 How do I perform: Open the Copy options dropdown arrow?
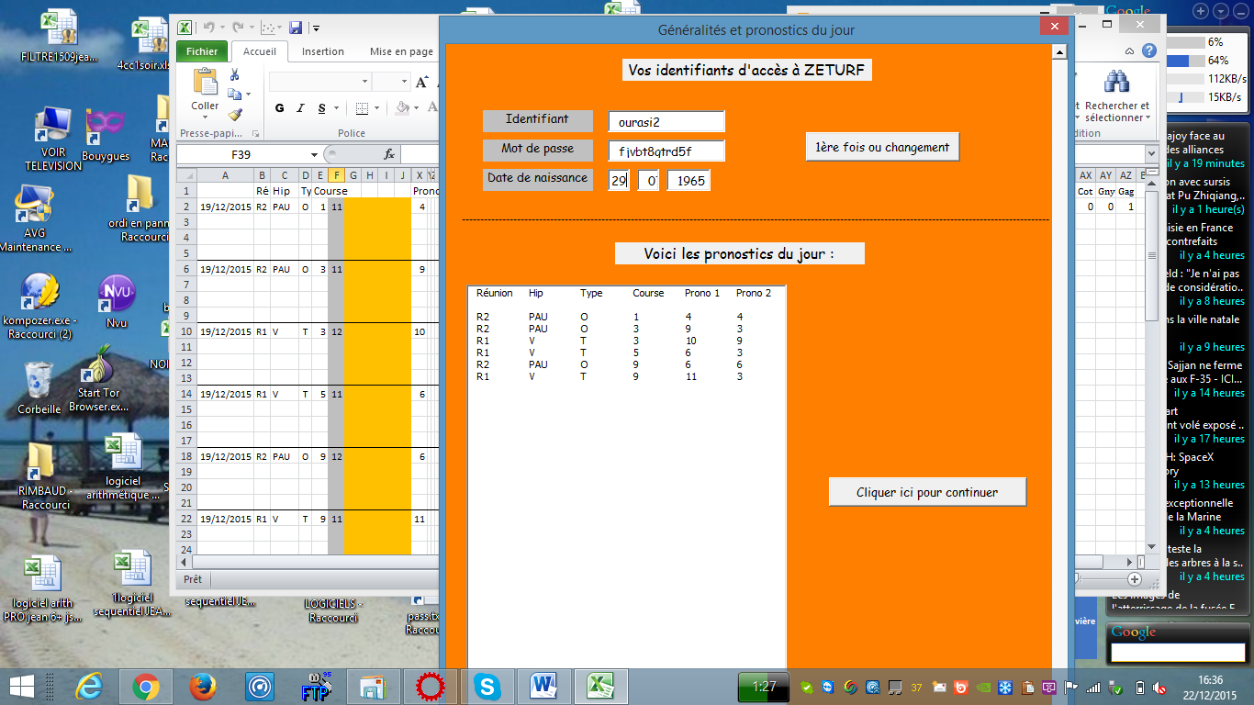tap(247, 95)
